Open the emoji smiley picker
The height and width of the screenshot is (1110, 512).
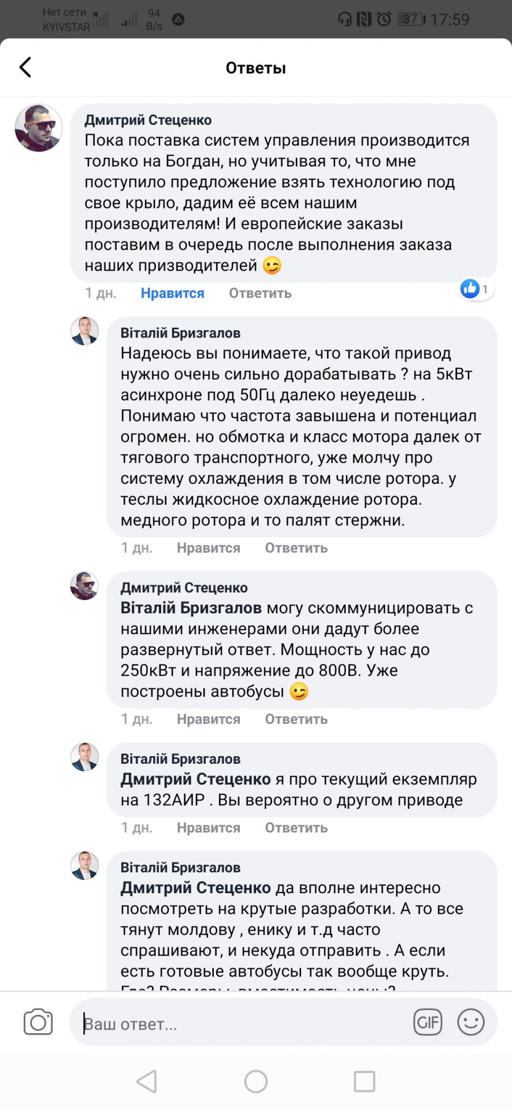click(470, 1022)
